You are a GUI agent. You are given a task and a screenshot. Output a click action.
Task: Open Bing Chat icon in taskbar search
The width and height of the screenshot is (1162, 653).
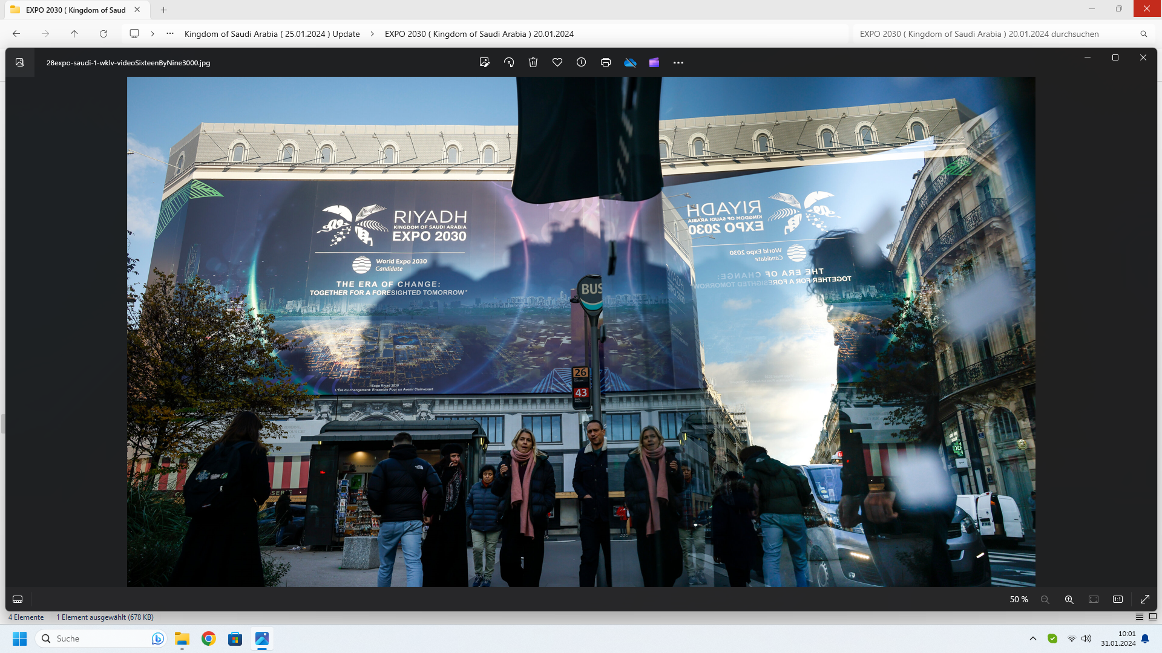click(157, 638)
